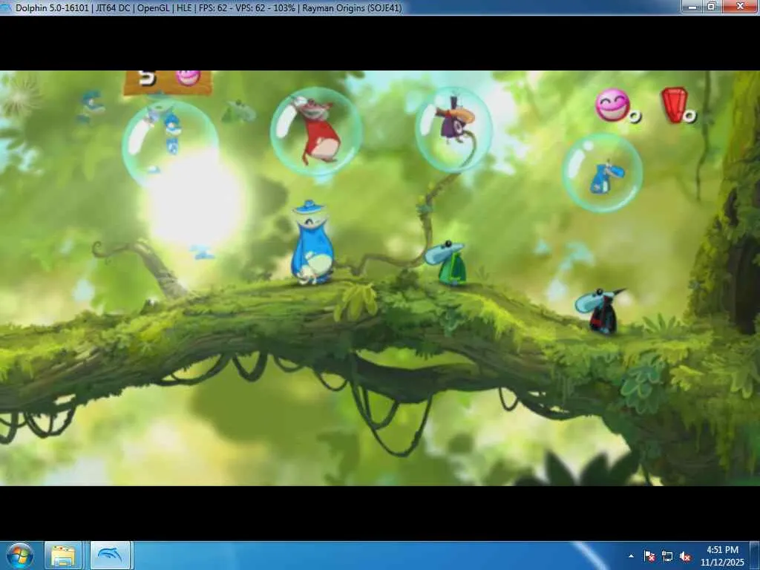Click the Show desktop strip
This screenshot has width=760, height=570.
pos(755,556)
